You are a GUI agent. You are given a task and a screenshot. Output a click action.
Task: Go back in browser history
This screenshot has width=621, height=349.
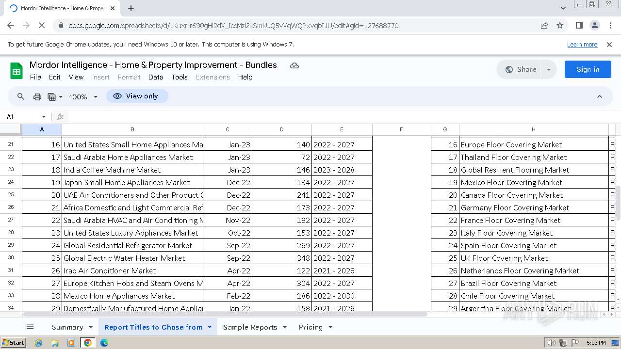(x=11, y=25)
